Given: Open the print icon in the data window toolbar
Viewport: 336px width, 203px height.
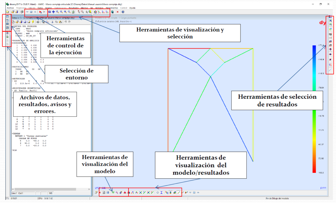Looking at the screenshot, I should pyautogui.click(x=37, y=22).
